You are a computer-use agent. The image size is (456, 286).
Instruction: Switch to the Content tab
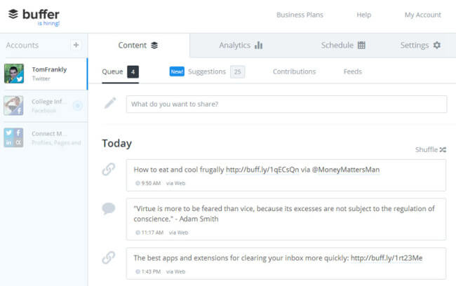[138, 46]
